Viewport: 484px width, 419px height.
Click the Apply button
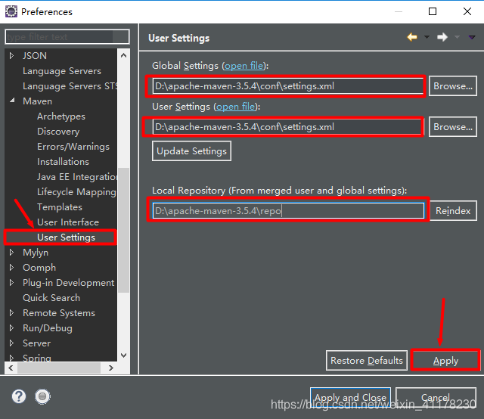(x=445, y=360)
